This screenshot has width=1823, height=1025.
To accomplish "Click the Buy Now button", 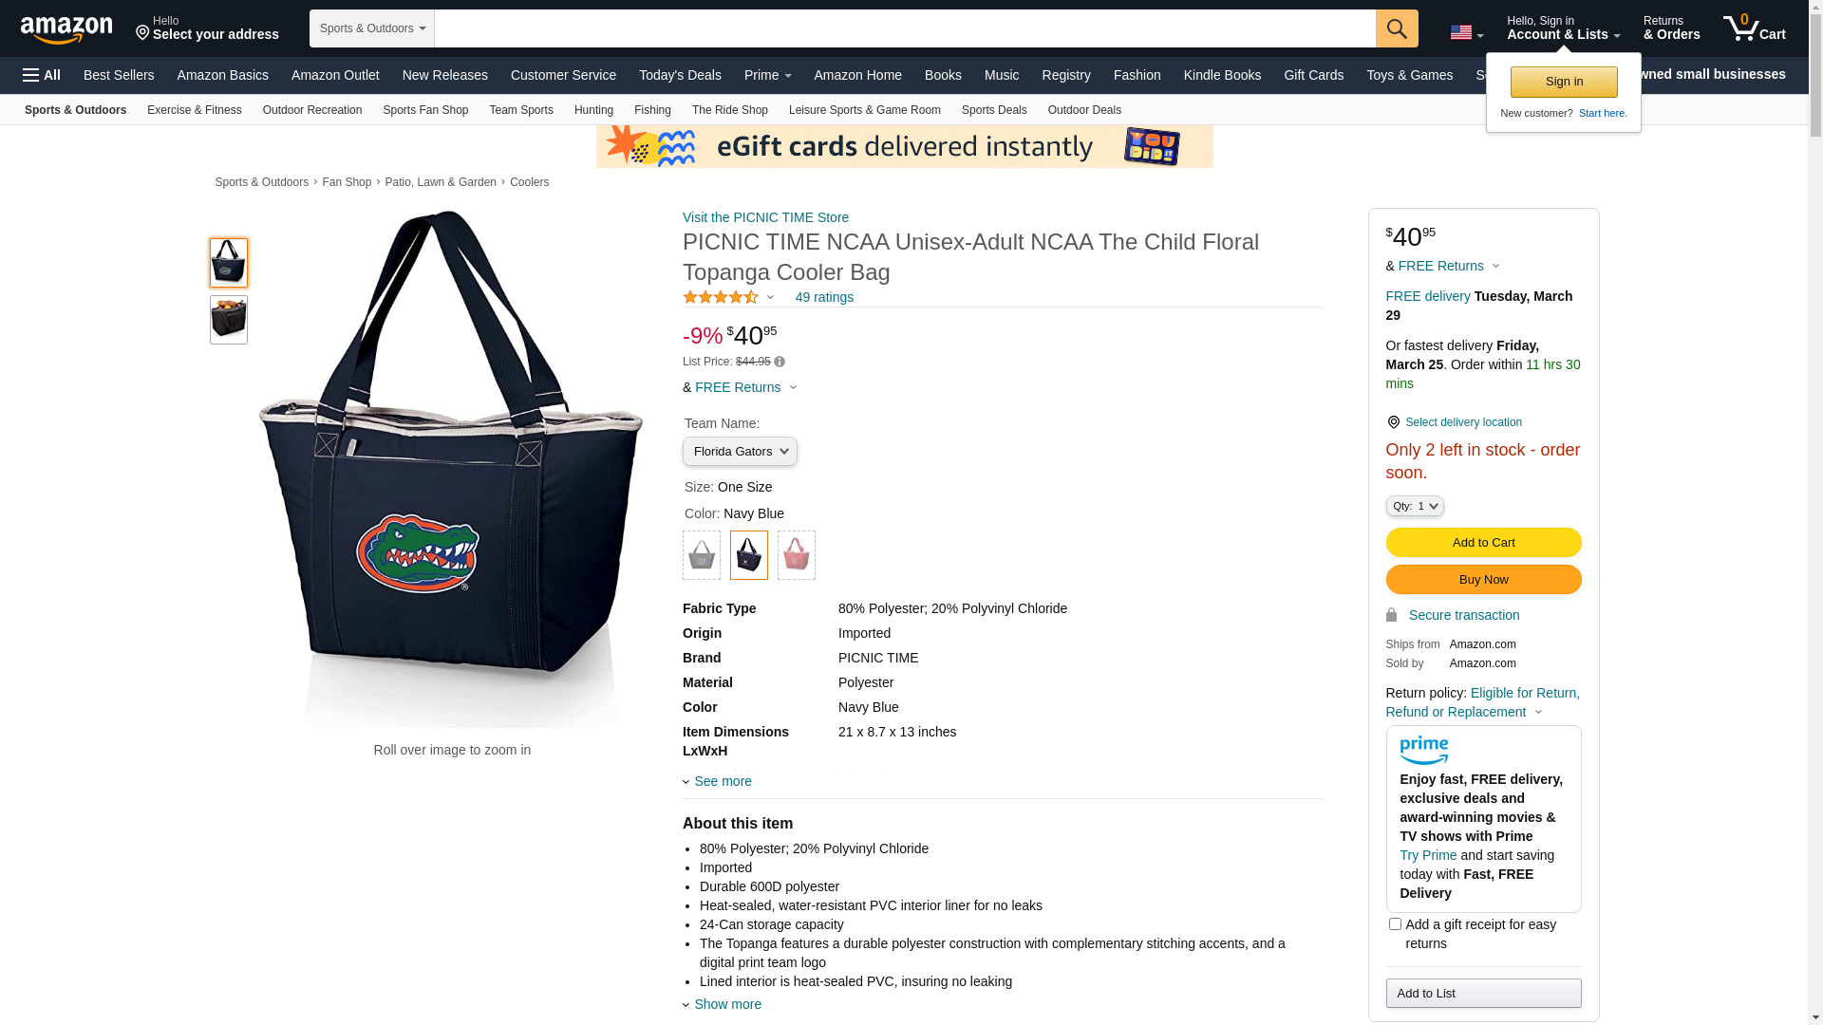I will click(x=1483, y=580).
